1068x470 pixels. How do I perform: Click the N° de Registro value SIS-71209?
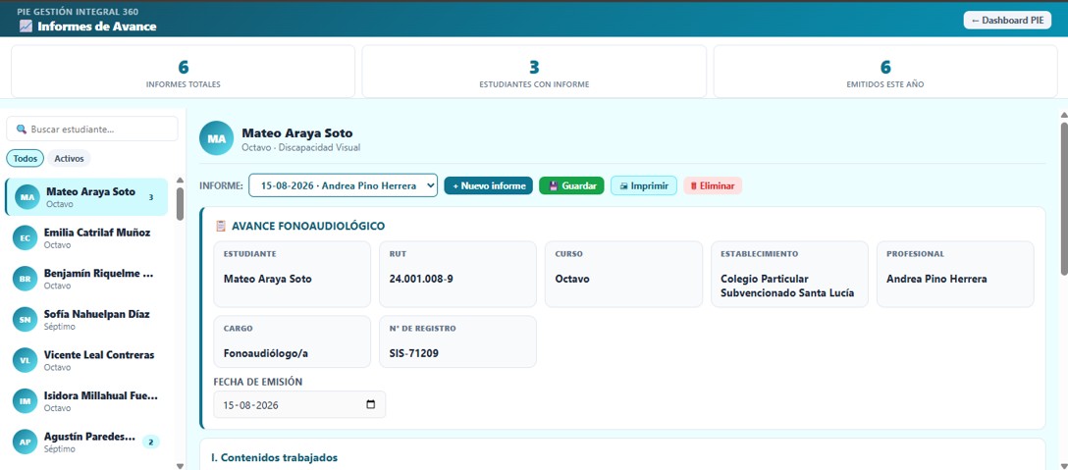[414, 353]
